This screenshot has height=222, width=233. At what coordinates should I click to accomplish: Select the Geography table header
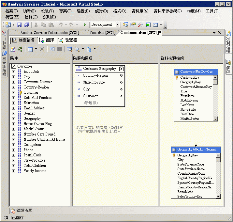pyautogui.click(x=196, y=150)
